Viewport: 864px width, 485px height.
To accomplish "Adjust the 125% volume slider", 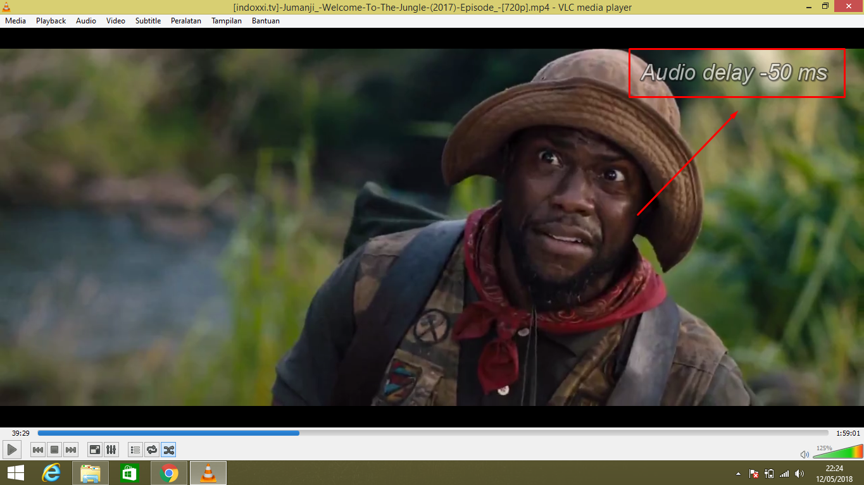I will coord(837,451).
